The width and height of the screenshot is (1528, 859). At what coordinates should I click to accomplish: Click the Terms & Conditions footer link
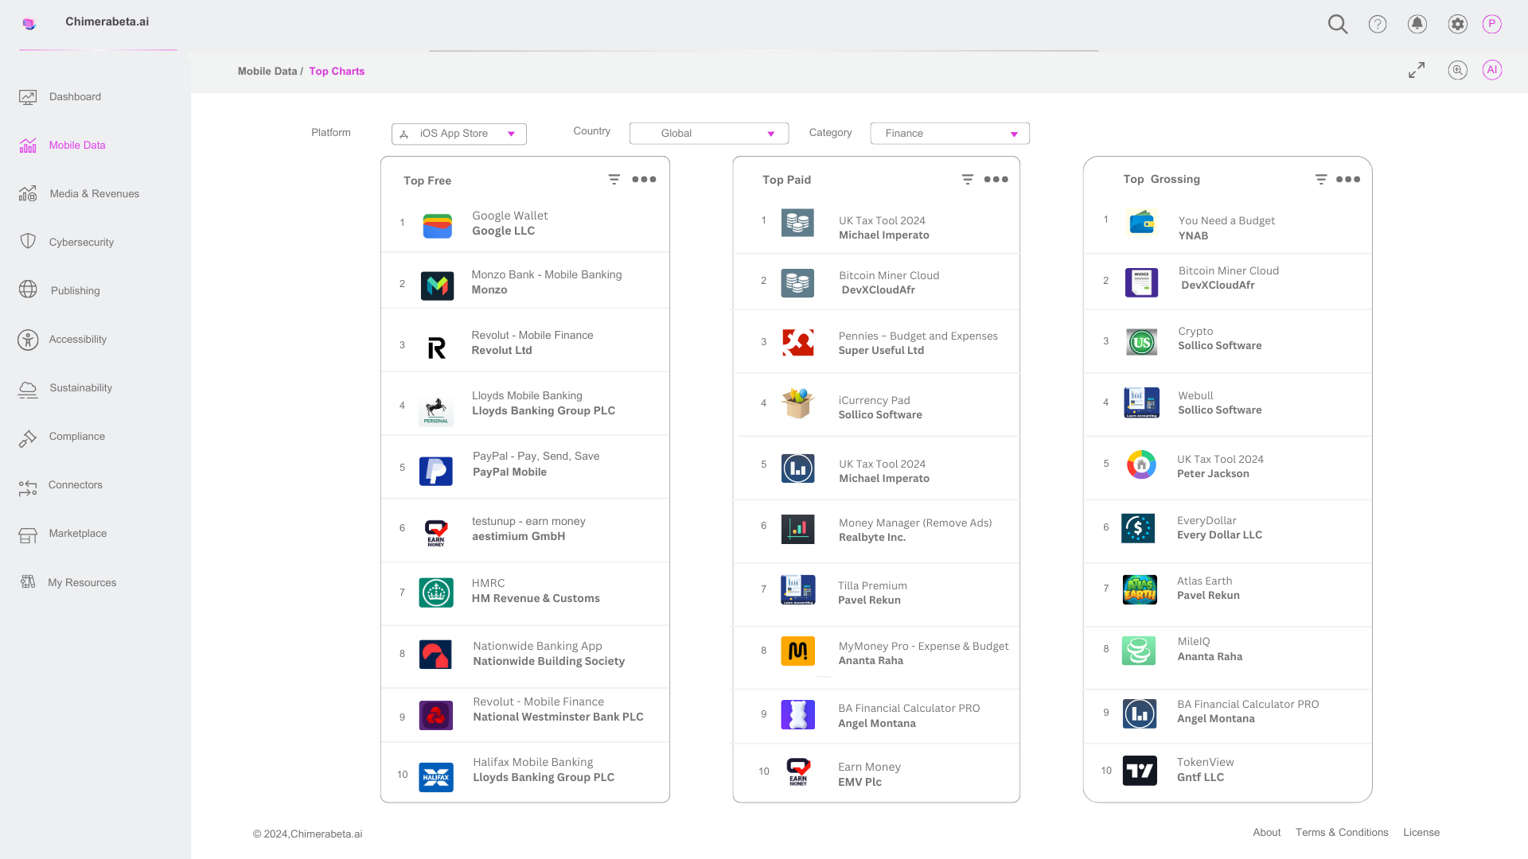1342,833
